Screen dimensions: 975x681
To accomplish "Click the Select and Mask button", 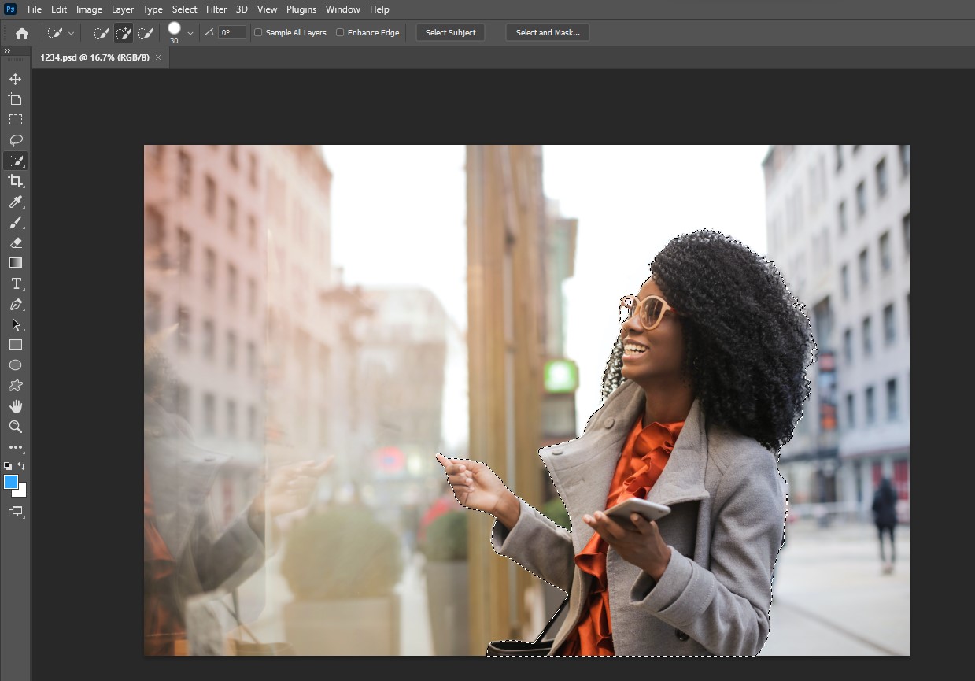I will click(x=547, y=32).
